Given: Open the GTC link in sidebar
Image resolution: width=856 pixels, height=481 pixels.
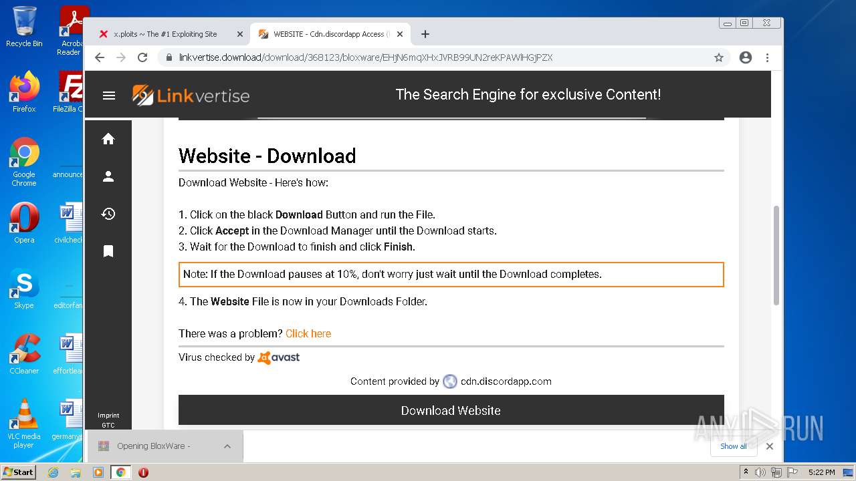Looking at the screenshot, I should point(108,425).
